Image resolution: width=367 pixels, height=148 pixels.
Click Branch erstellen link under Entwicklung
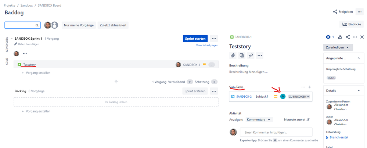(x=337, y=137)
